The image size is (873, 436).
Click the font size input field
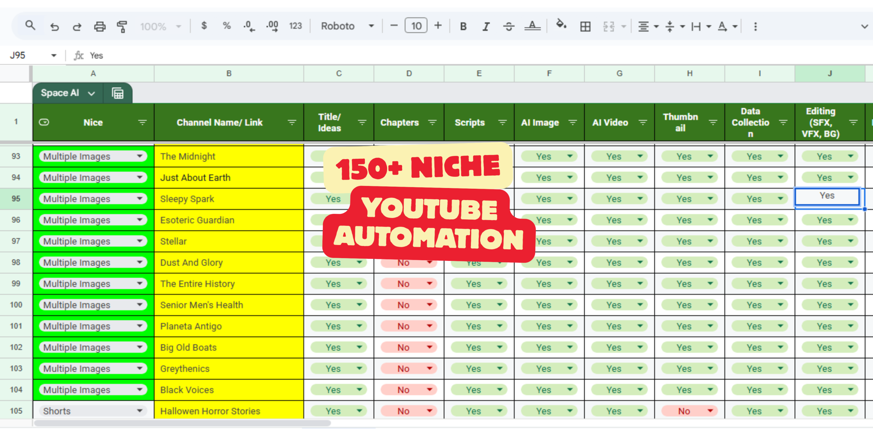pyautogui.click(x=416, y=26)
